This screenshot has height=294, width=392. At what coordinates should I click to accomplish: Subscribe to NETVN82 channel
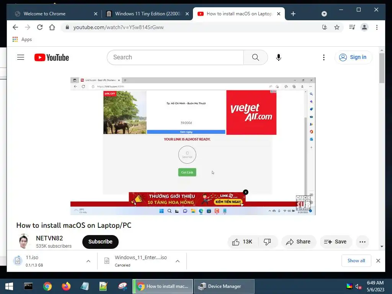click(100, 242)
